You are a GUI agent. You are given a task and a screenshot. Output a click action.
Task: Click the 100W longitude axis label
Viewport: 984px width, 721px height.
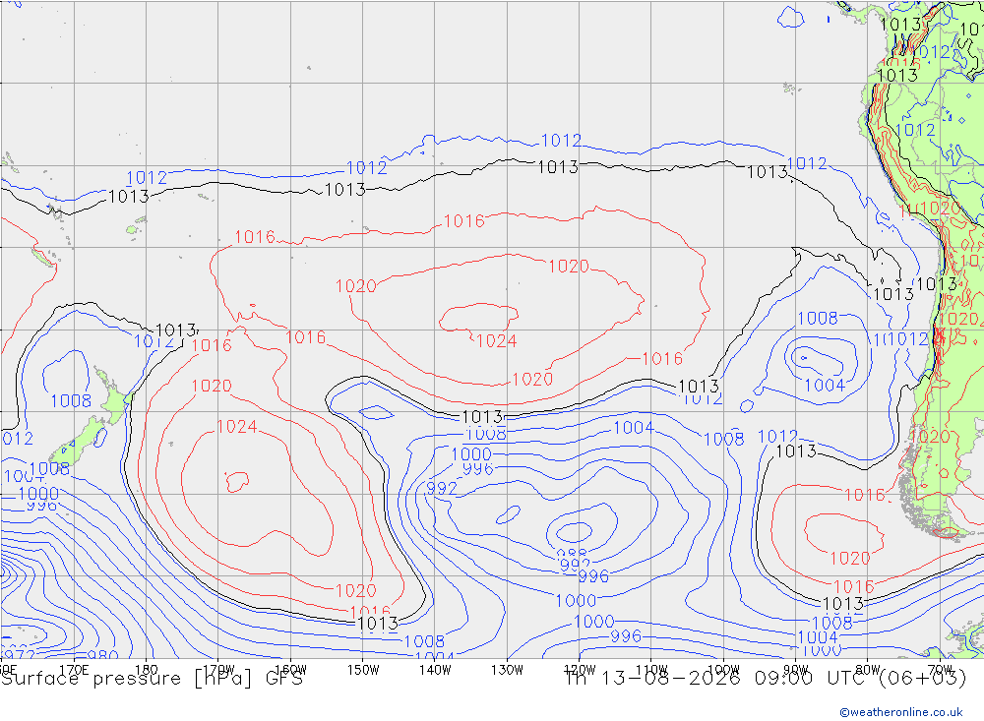coord(723,670)
